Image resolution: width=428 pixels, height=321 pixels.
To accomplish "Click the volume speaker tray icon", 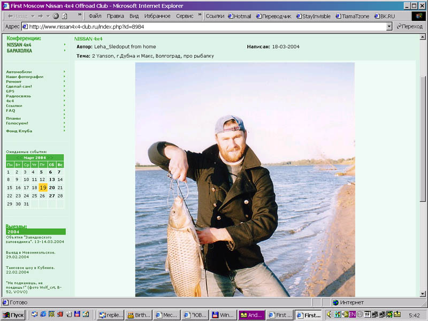I will [x=329, y=315].
